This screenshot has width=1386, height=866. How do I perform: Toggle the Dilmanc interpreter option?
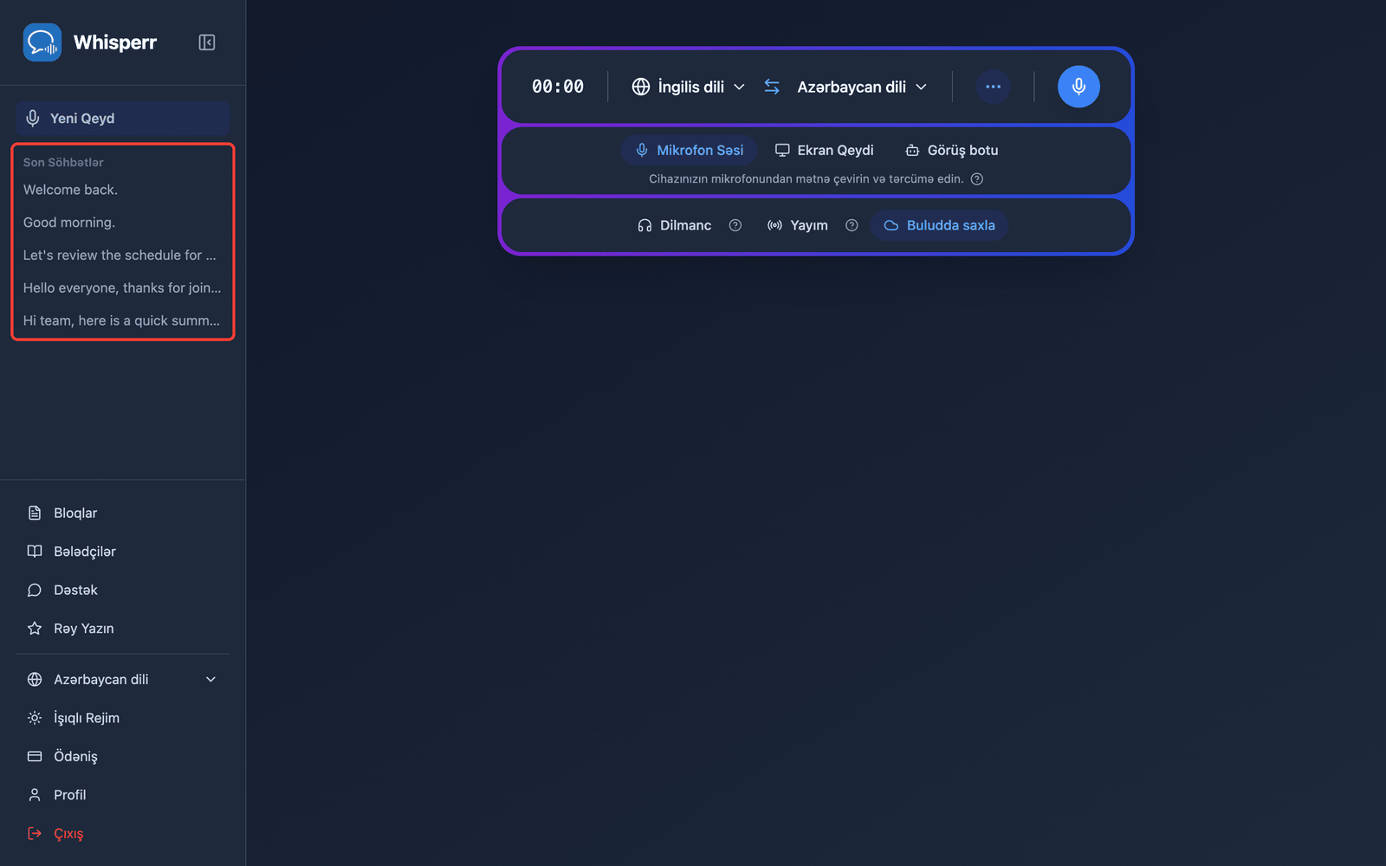point(675,225)
